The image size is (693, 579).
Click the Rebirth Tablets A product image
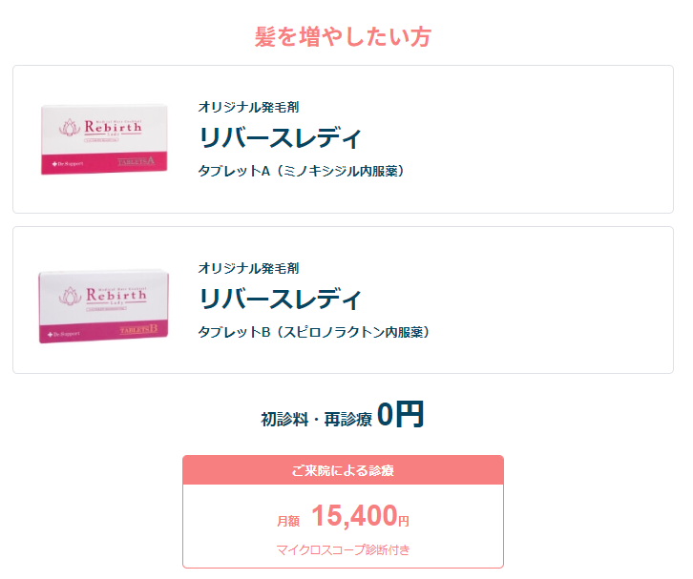coord(104,139)
